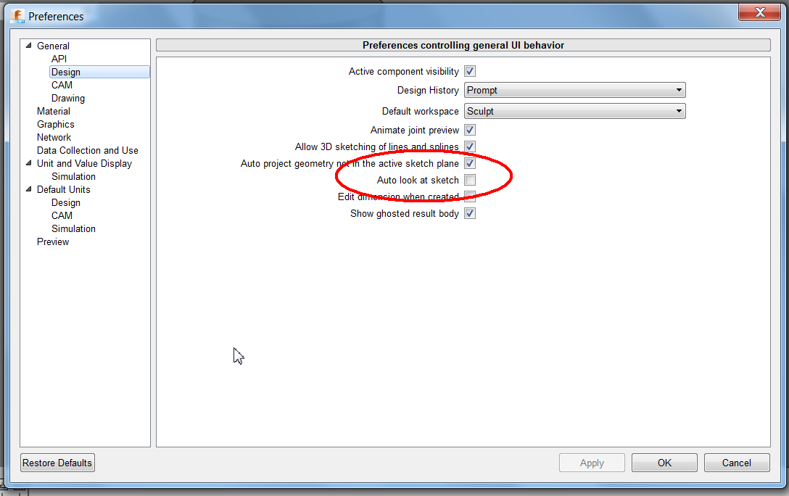Confirm changes with the OK button
The width and height of the screenshot is (789, 496).
click(664, 462)
